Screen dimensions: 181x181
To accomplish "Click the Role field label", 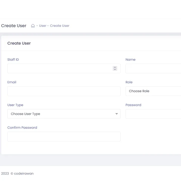I will coord(129,82).
